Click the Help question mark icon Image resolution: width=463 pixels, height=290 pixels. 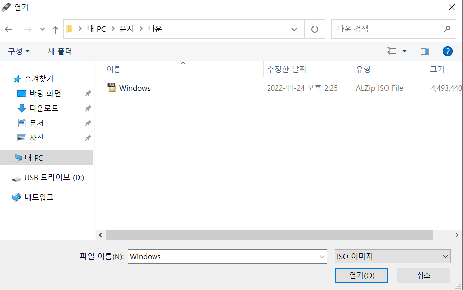click(x=447, y=51)
